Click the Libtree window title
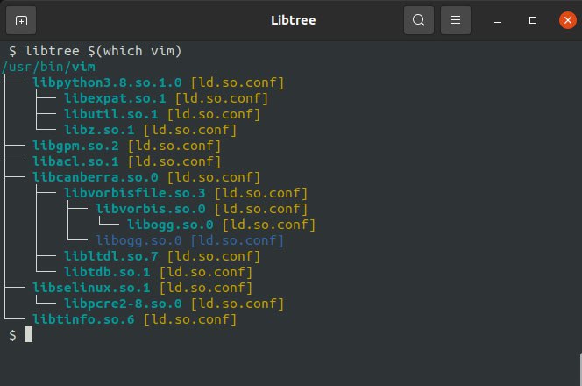This screenshot has height=386, width=582. click(290, 19)
